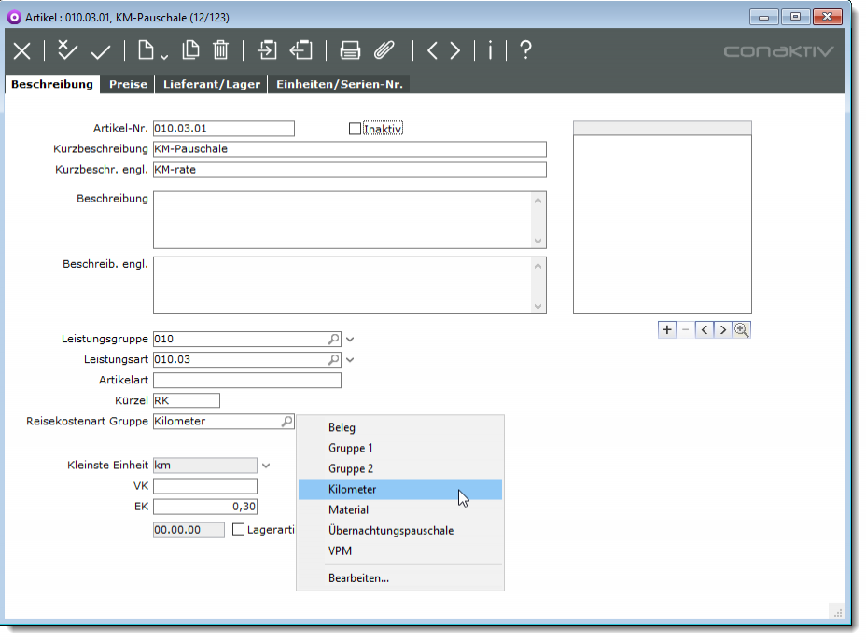Image resolution: width=866 pixels, height=640 pixels.
Task: Click the search icon in Reisekostenart Gruppe
Action: tap(286, 423)
